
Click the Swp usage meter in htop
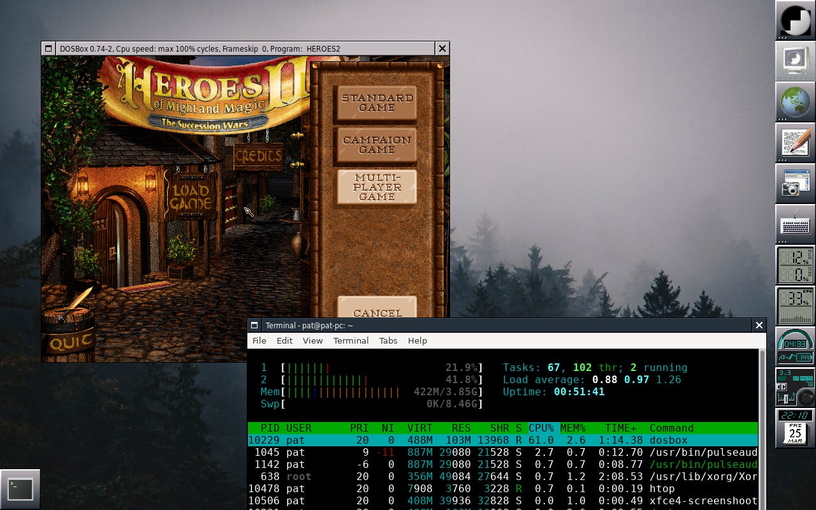372,404
